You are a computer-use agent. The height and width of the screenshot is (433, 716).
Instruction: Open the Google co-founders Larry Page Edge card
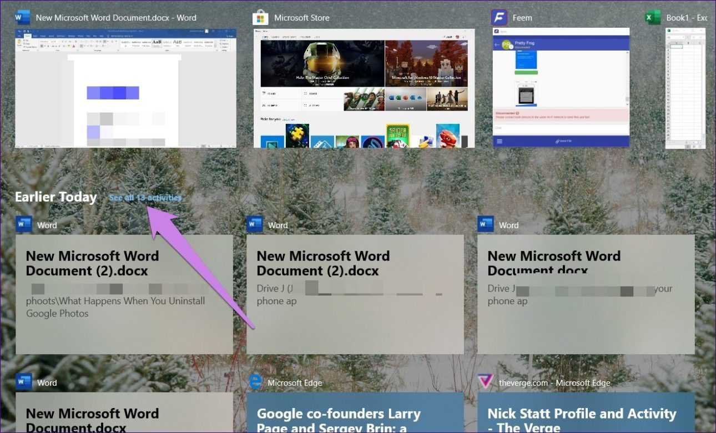pyautogui.click(x=355, y=414)
